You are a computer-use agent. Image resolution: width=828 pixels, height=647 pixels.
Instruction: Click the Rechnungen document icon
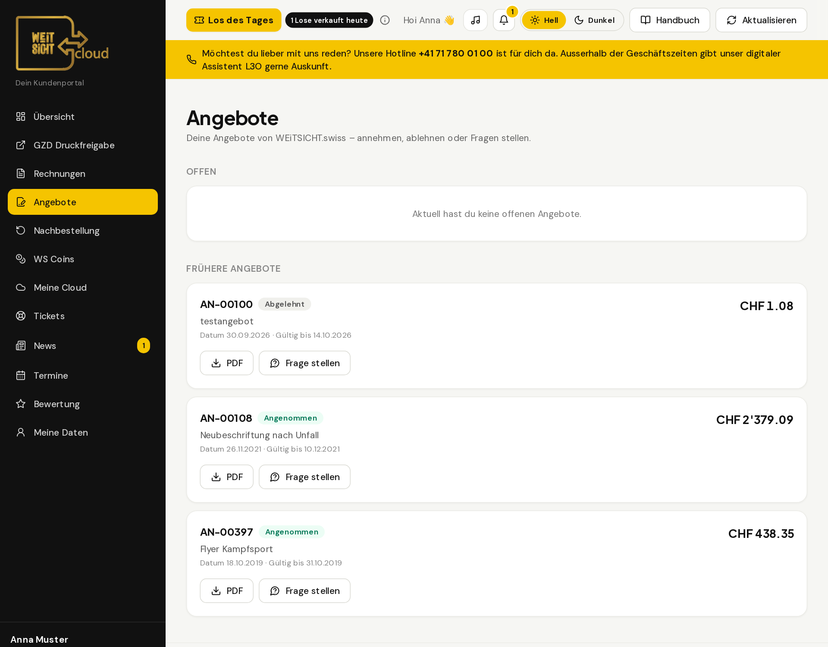point(21,173)
